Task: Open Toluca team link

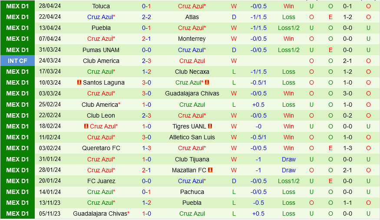Action: click(x=101, y=6)
